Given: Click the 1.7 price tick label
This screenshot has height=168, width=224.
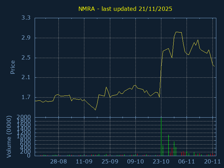Looking at the screenshot, I should (x=26, y=98).
